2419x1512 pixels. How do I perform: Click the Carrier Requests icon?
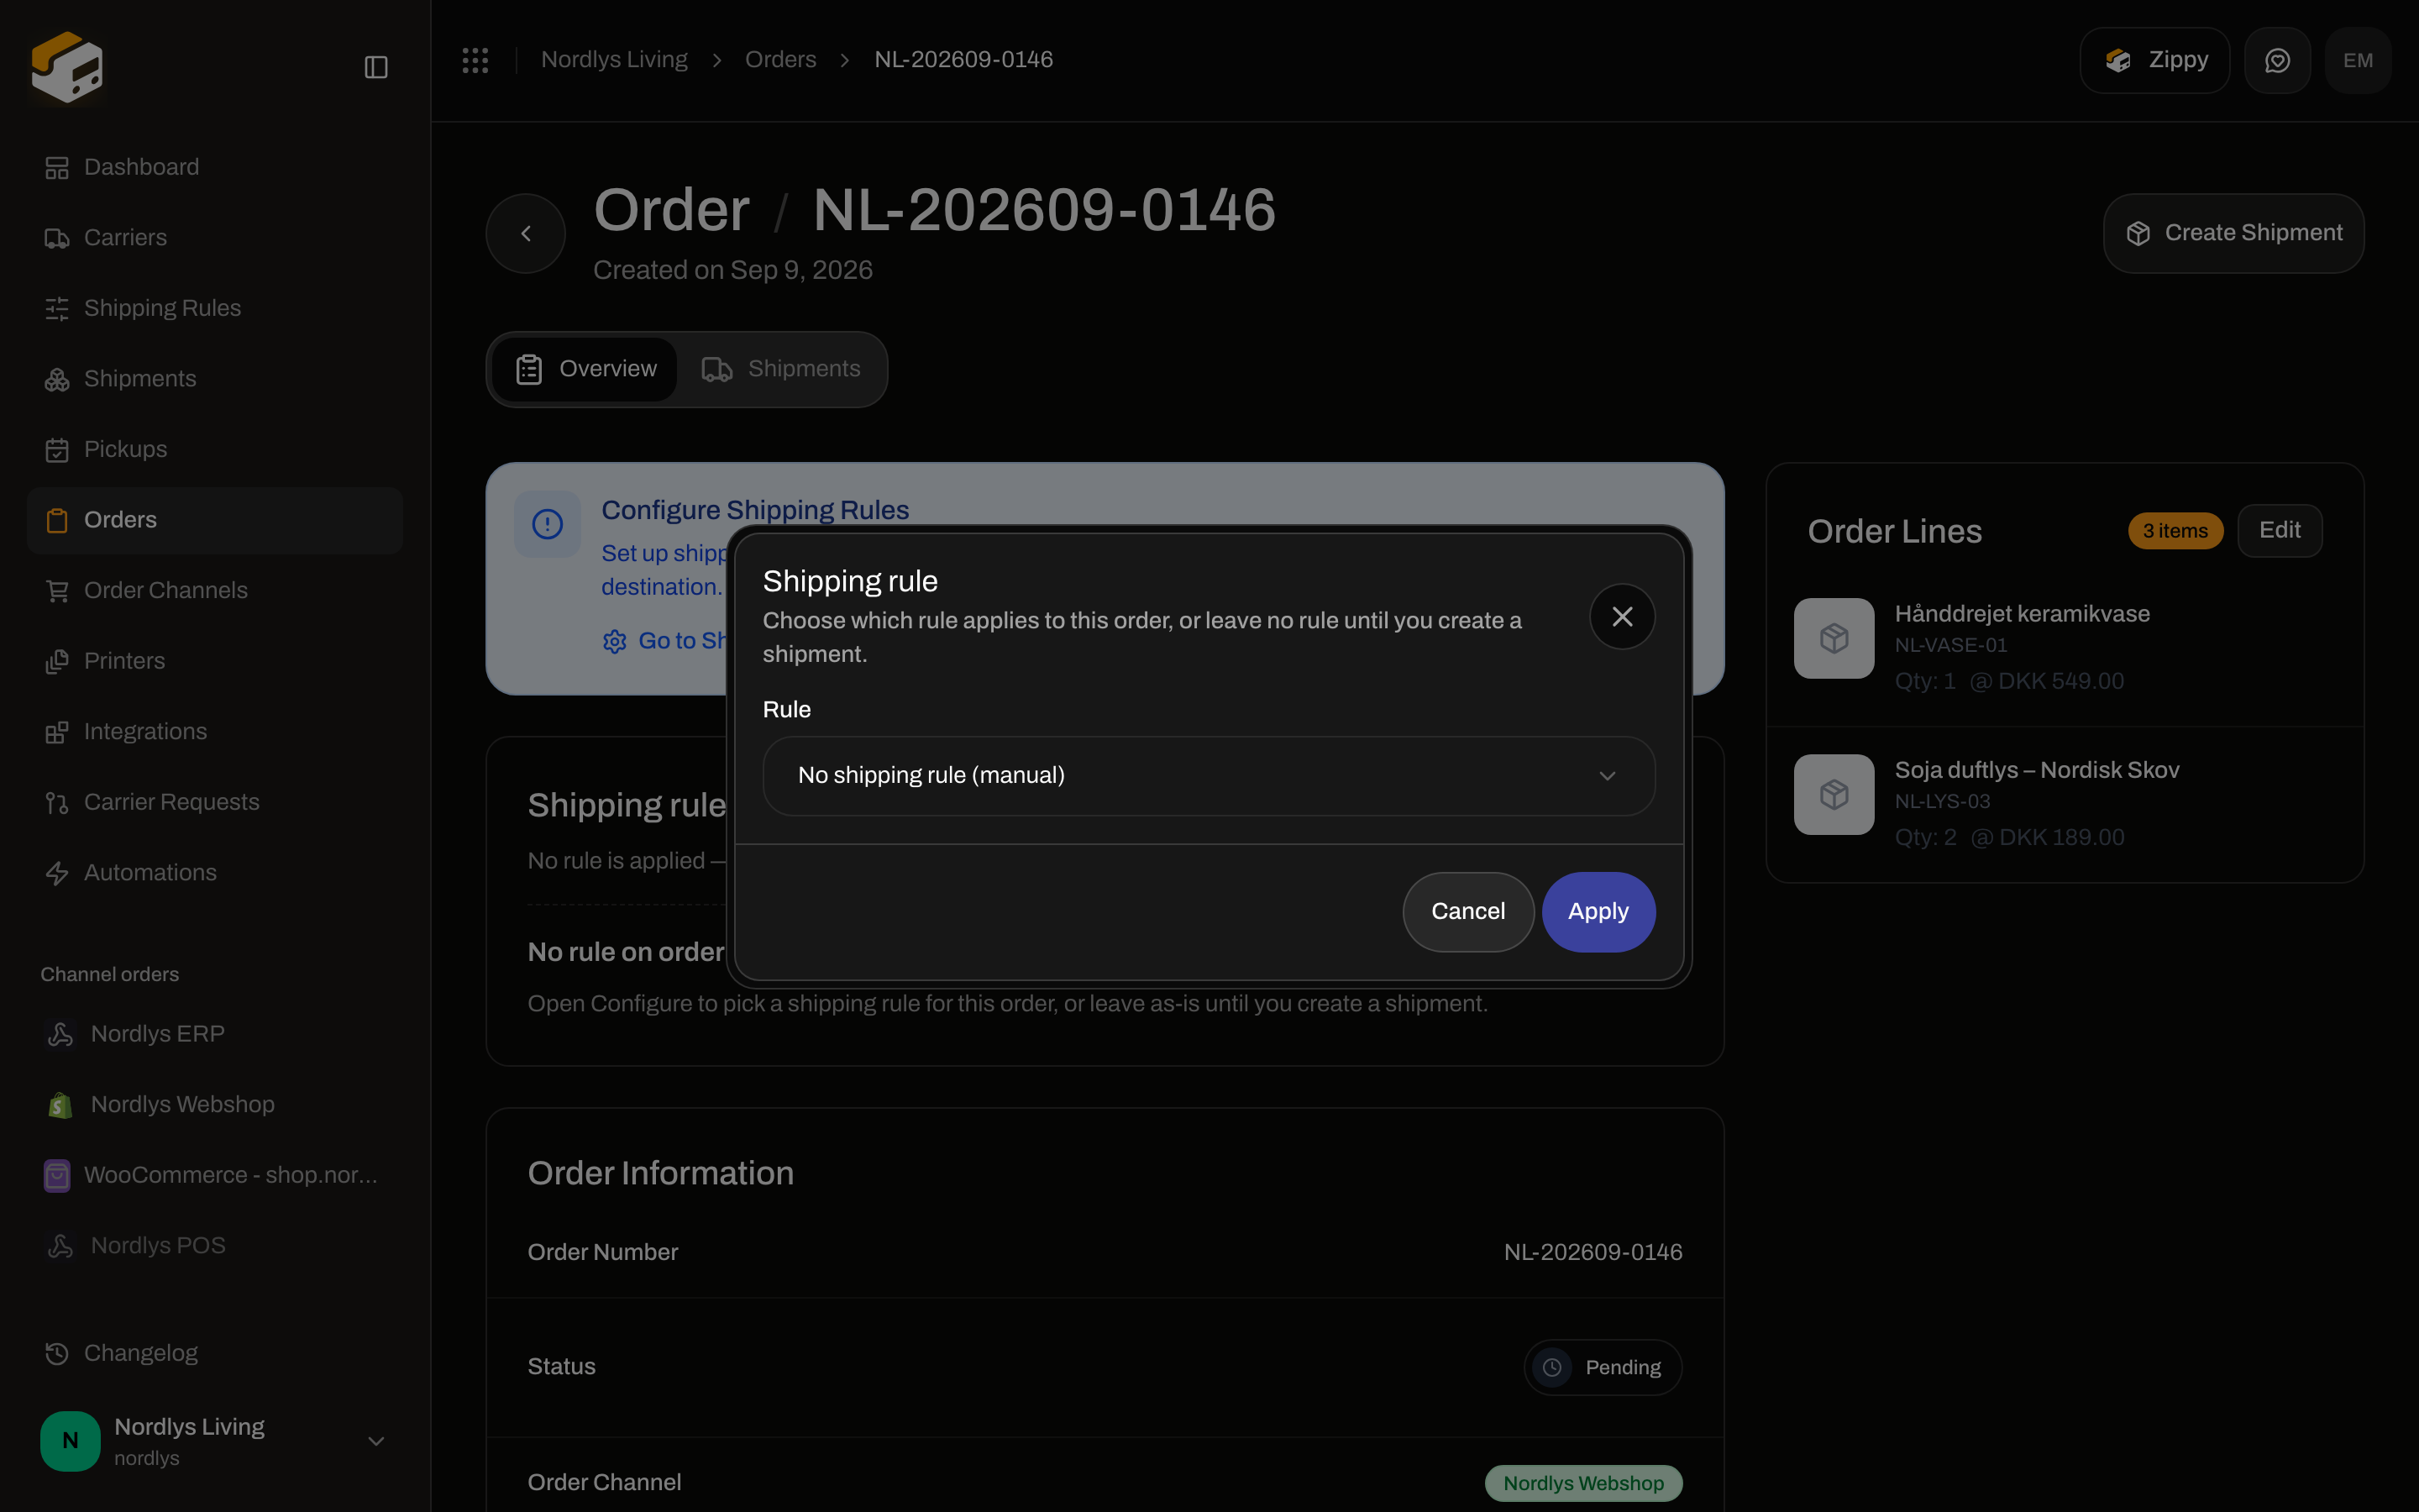tap(57, 802)
